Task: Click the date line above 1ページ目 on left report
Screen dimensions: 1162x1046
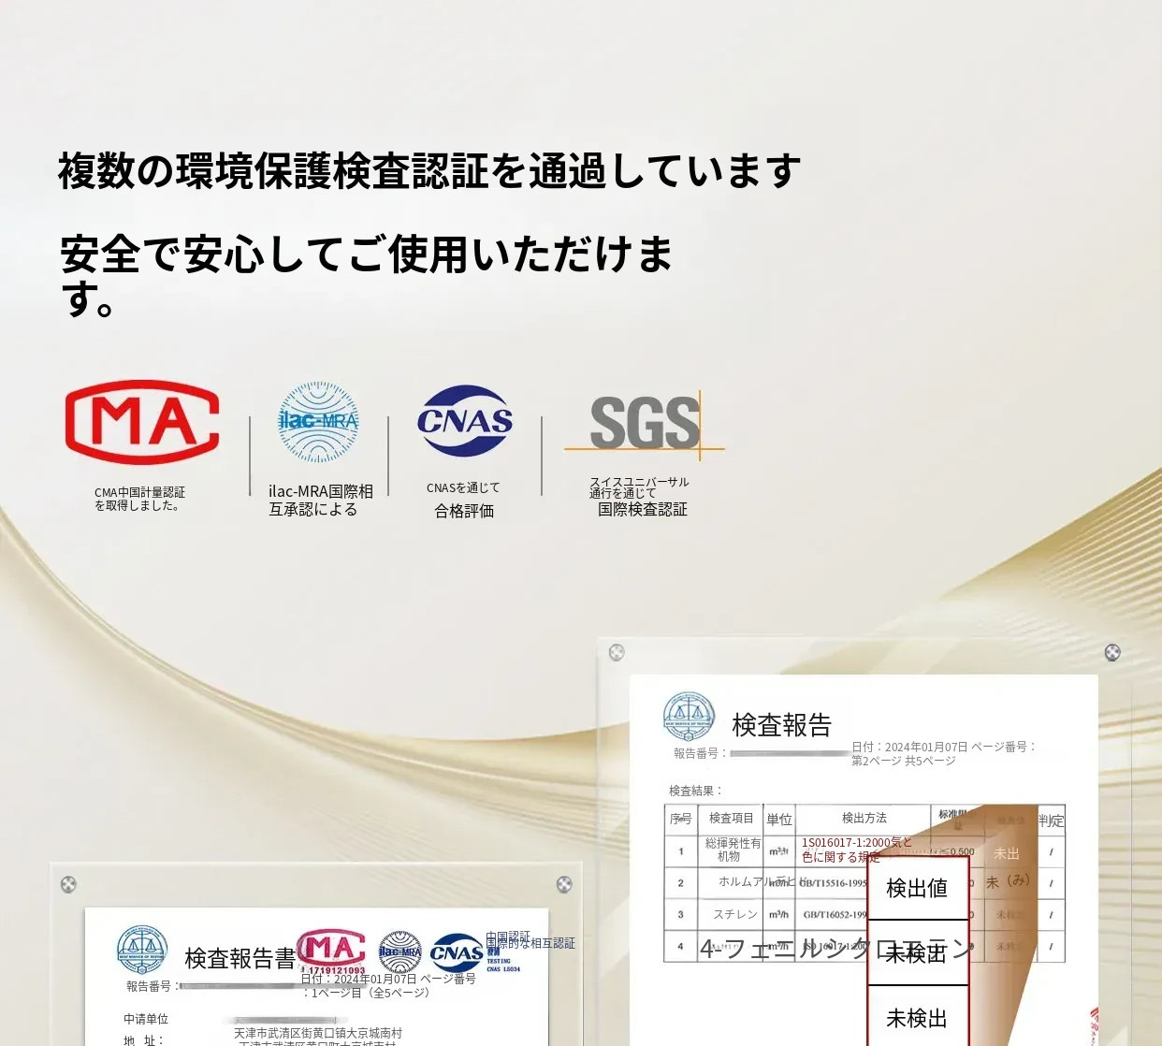Action: 388,979
